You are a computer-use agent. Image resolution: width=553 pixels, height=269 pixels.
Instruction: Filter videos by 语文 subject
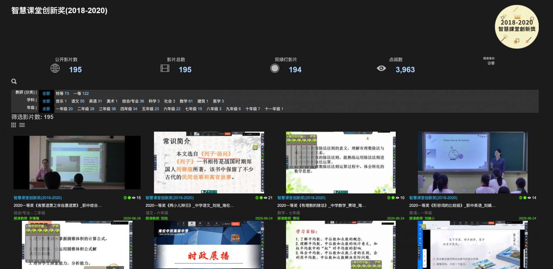tap(78, 101)
